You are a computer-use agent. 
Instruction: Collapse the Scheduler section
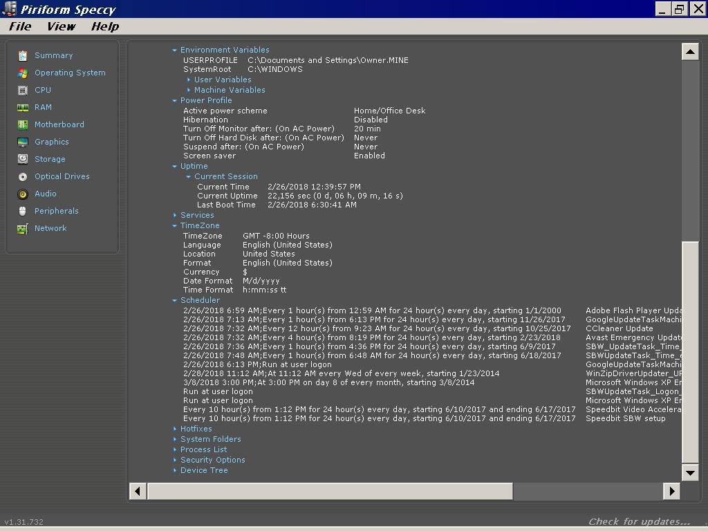[x=174, y=300]
